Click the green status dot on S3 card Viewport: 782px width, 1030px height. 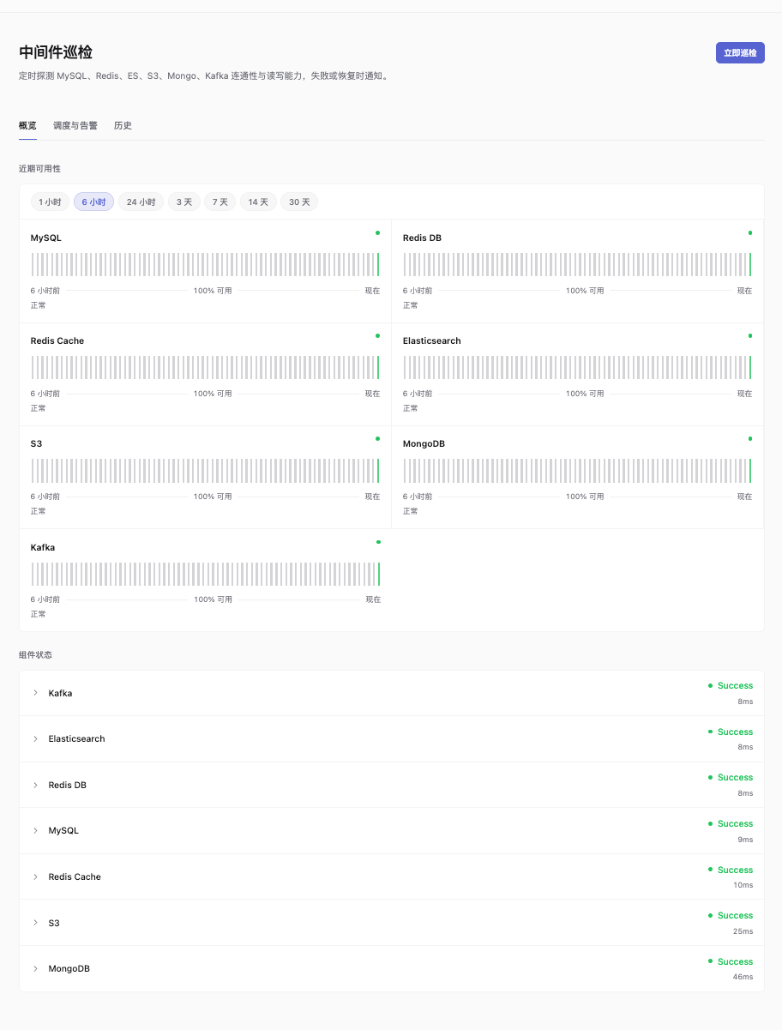[x=377, y=438]
